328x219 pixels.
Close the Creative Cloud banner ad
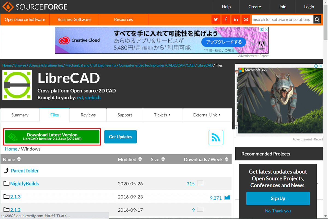point(266,29)
